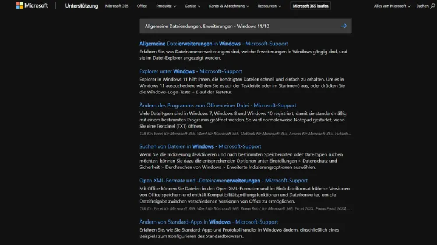
Task: Submit search with the blue arrow
Action: (x=344, y=26)
